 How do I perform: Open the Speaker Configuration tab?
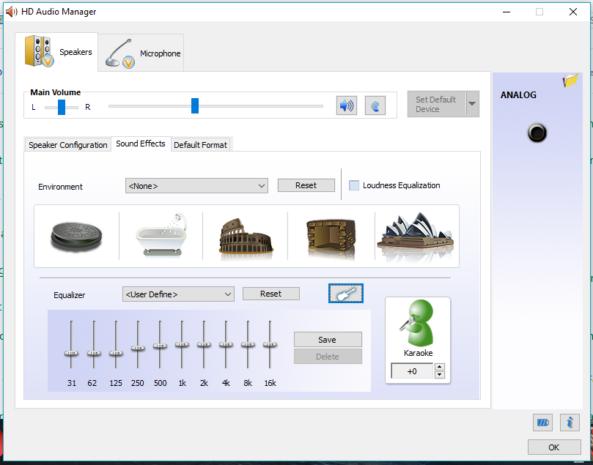67,145
